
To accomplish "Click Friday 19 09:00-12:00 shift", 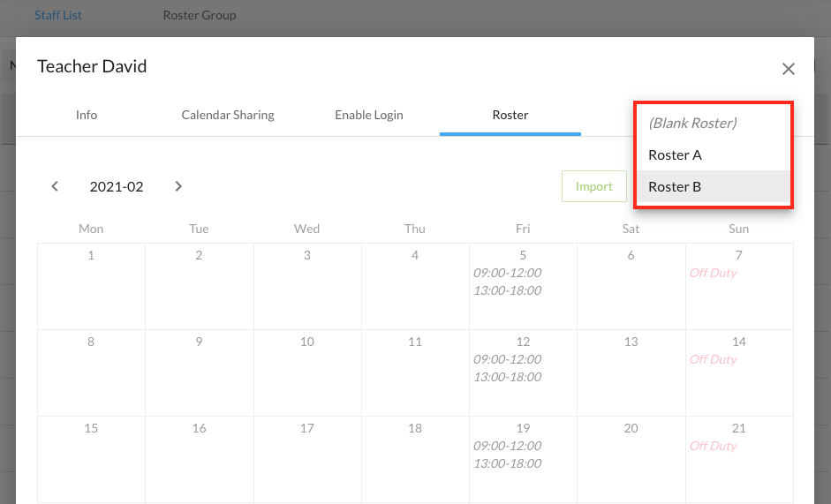I will 508,446.
